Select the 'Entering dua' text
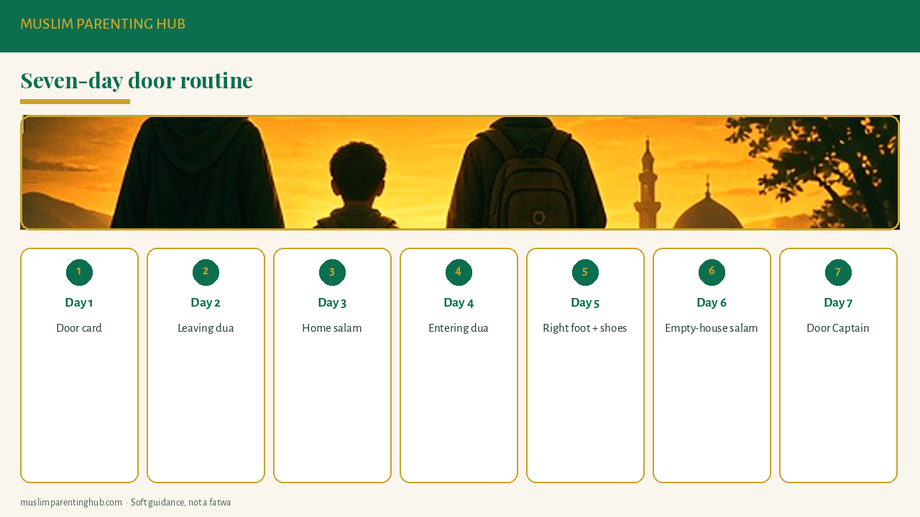The width and height of the screenshot is (920, 517). tap(459, 328)
